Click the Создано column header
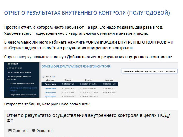This screenshot has width=183, height=137. [x=68, y=80]
